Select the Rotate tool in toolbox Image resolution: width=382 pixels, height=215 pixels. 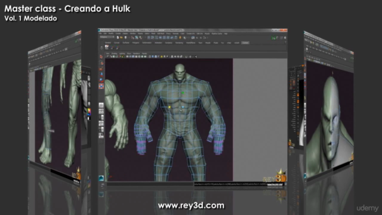[x=101, y=81]
